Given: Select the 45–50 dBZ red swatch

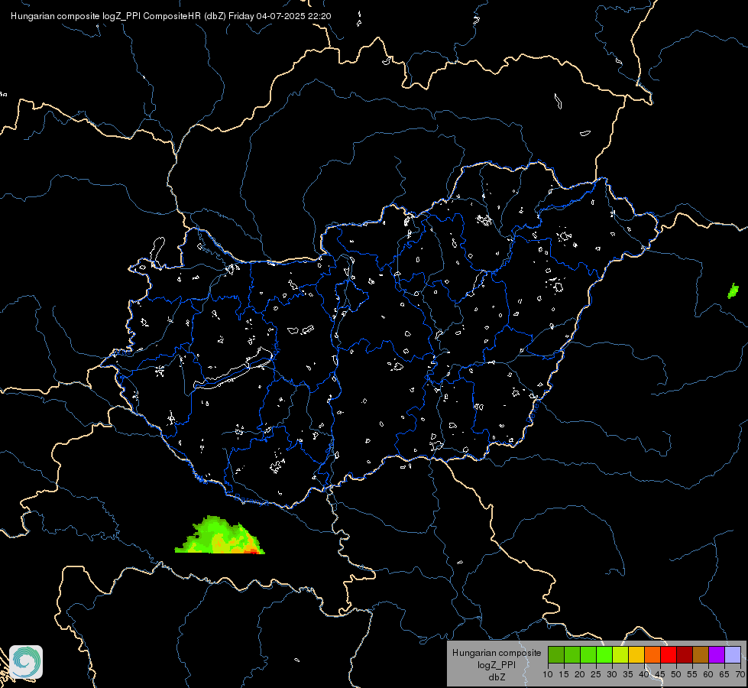Looking at the screenshot, I should coord(669,654).
